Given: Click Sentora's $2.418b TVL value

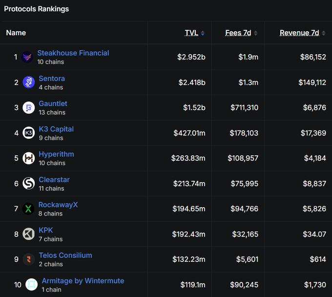Looking at the screenshot, I should (x=192, y=83).
